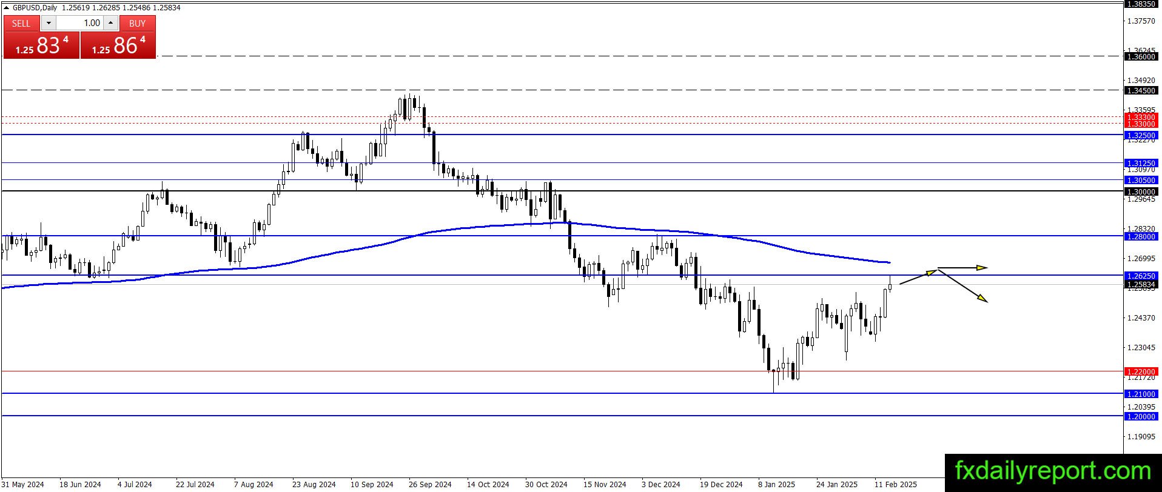Click the 1.25834 current price label

(x=1141, y=284)
